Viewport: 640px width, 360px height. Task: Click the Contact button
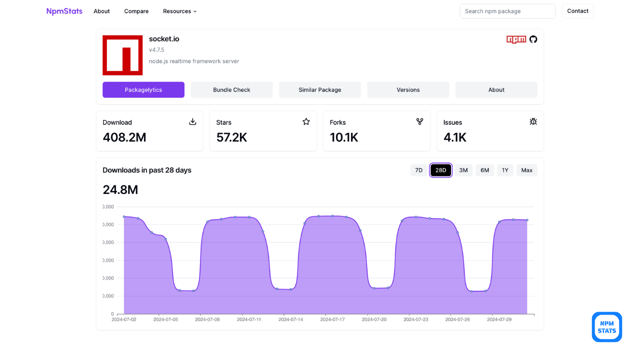click(577, 11)
